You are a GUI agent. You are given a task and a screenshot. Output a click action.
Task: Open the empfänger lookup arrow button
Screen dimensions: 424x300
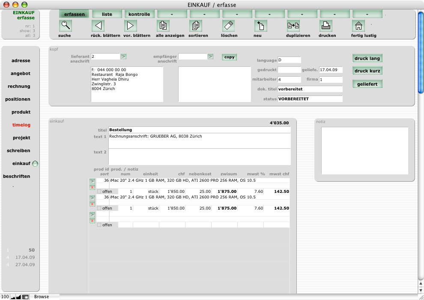210,56
